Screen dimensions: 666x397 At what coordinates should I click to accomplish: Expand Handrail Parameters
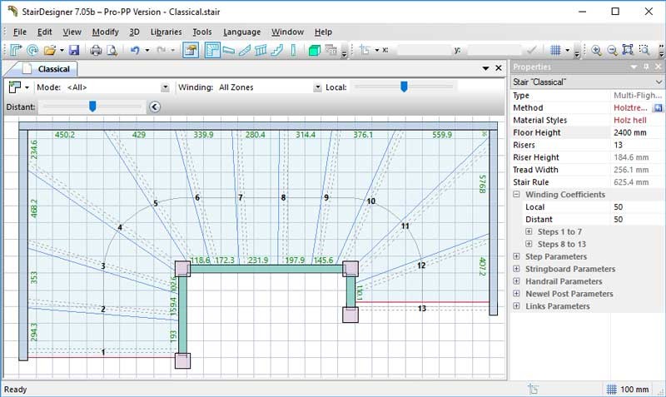tap(516, 281)
